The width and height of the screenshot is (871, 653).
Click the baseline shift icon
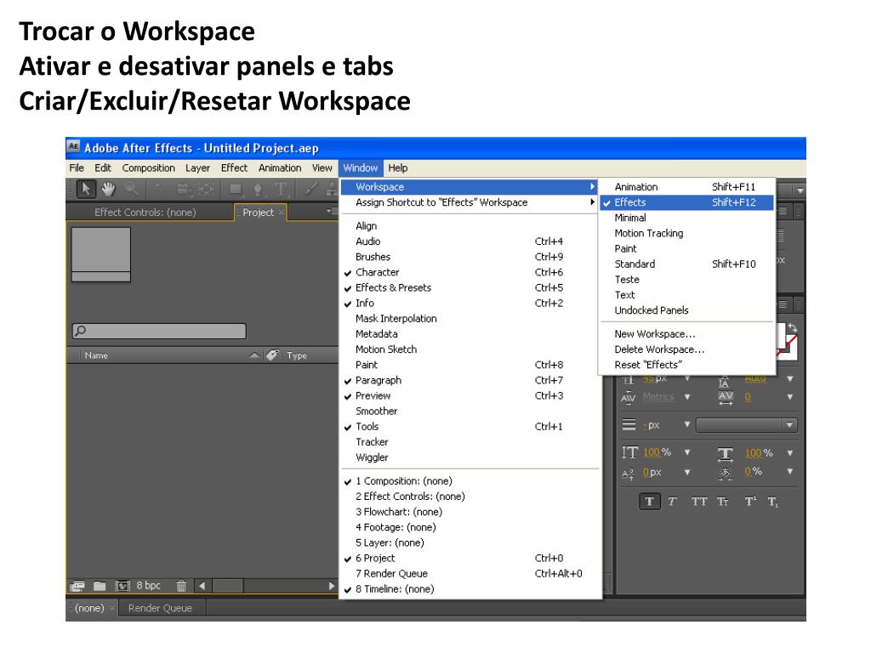coord(629,474)
